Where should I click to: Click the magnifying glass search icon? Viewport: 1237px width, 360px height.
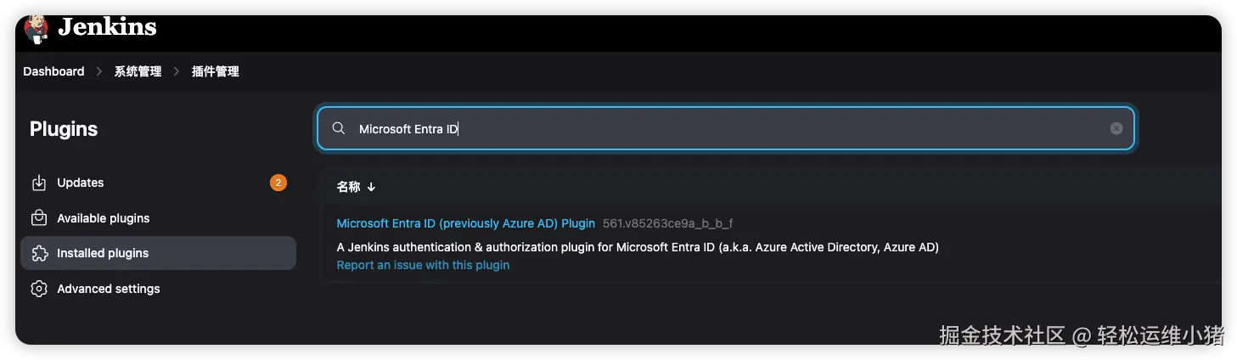339,128
